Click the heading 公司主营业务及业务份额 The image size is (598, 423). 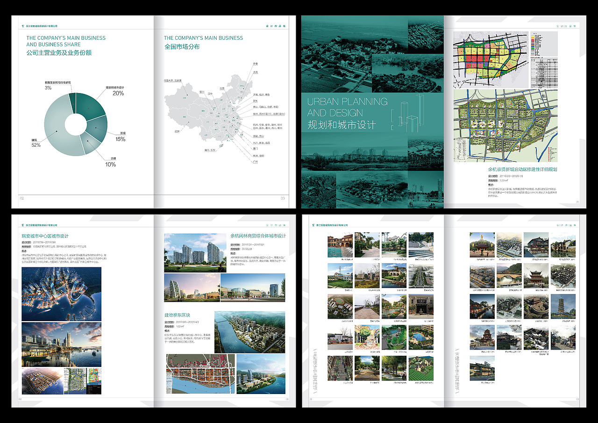click(59, 53)
